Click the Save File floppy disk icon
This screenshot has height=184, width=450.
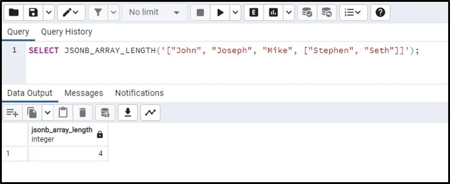(33, 13)
